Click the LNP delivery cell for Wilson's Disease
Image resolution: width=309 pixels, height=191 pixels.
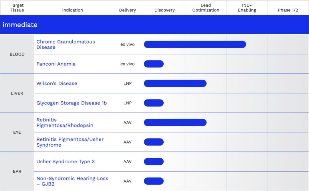point(127,83)
